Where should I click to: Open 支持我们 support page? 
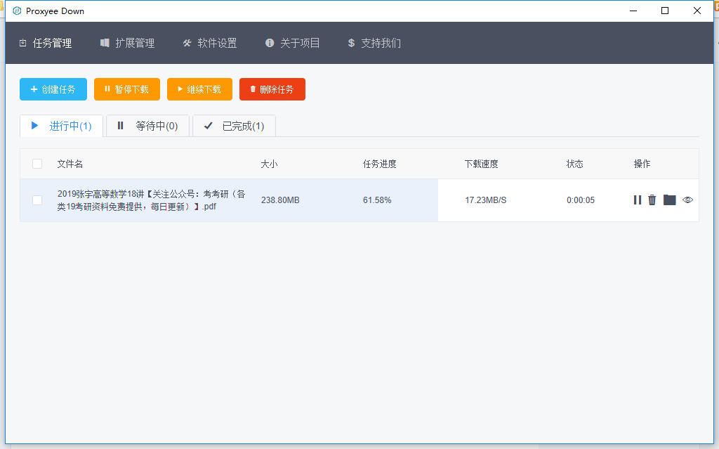pos(374,43)
